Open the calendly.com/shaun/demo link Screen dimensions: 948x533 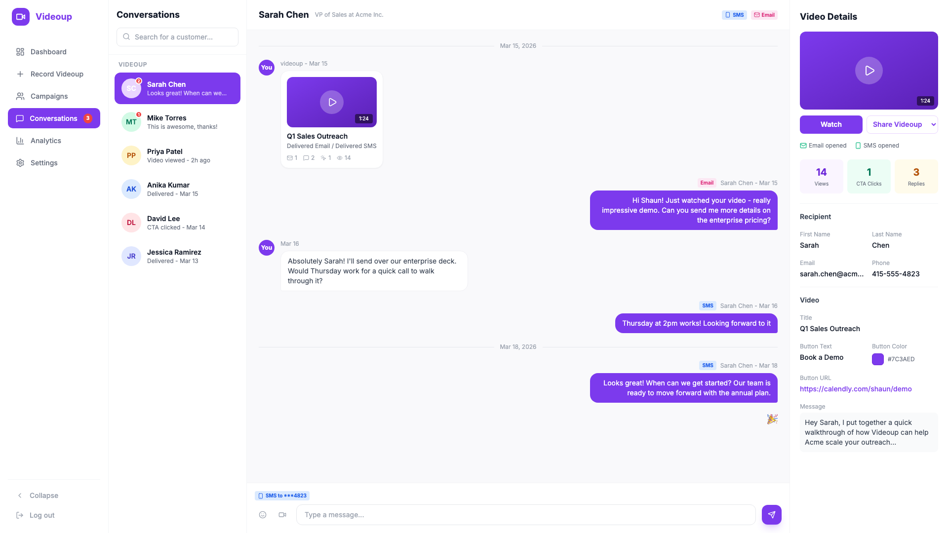point(856,389)
